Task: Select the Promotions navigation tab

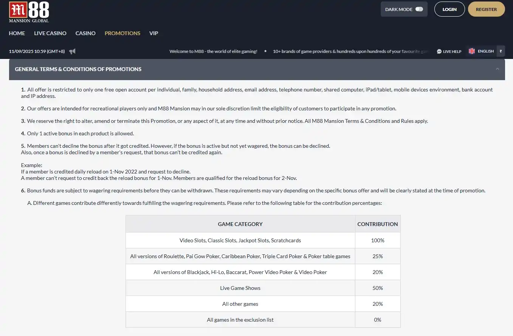Action: 122,33
